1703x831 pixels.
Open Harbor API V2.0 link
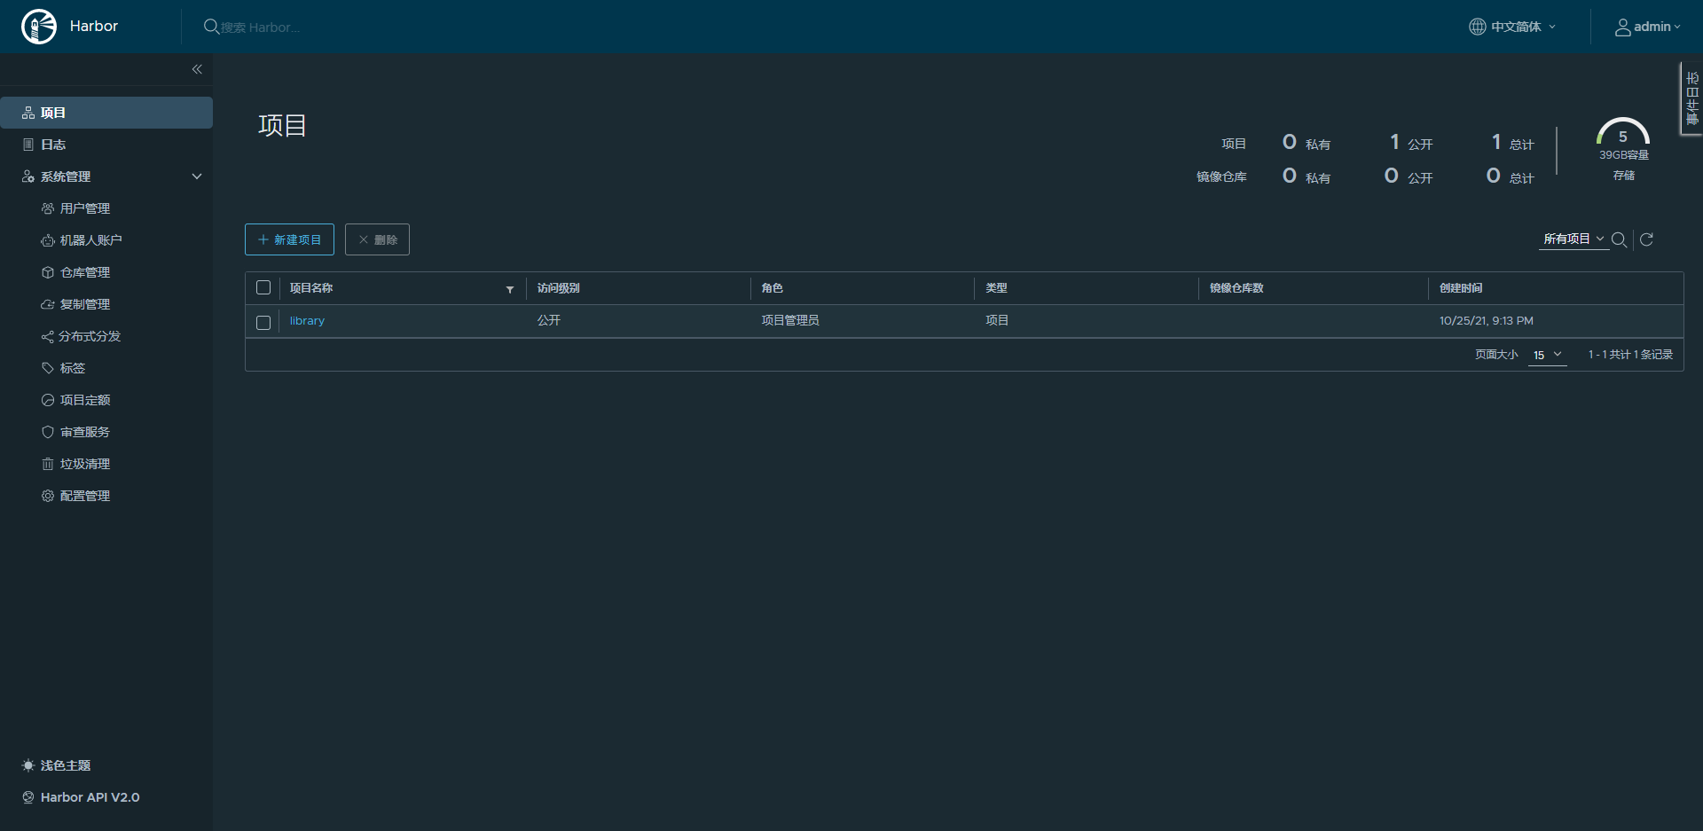tap(90, 797)
